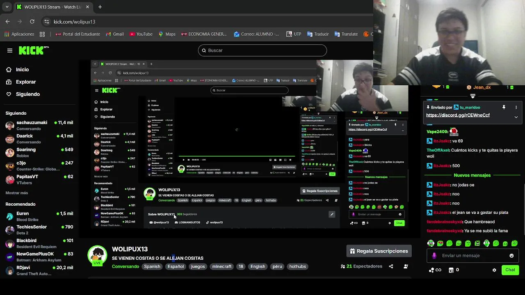Viewport: 525px width, 295px height.
Task: Select the Spanish tag
Action: [x=152, y=266]
